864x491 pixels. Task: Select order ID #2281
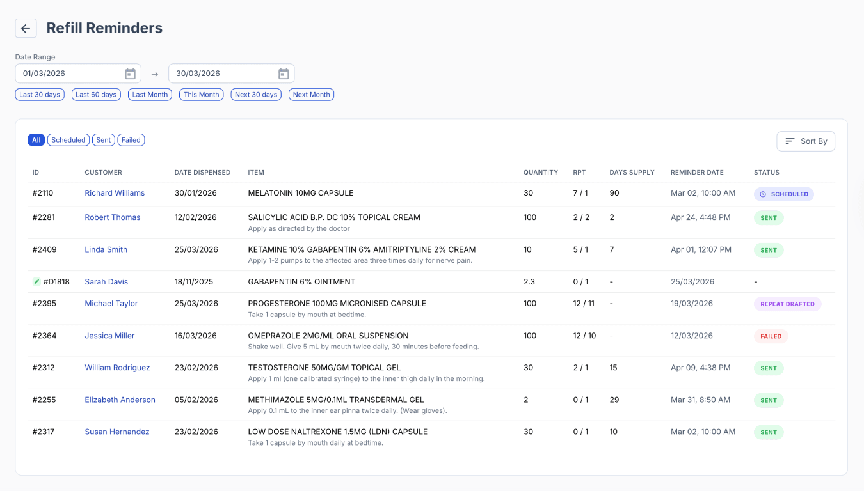[44, 217]
